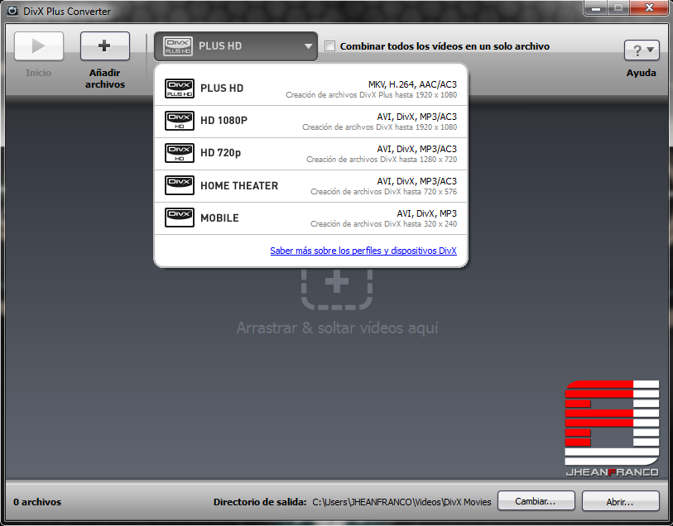The width and height of the screenshot is (673, 526).
Task: Click 'MKV, H.264, AAC/AC3' format text
Action: click(x=412, y=84)
